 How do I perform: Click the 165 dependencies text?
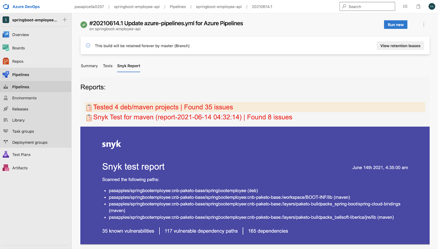[268, 231]
